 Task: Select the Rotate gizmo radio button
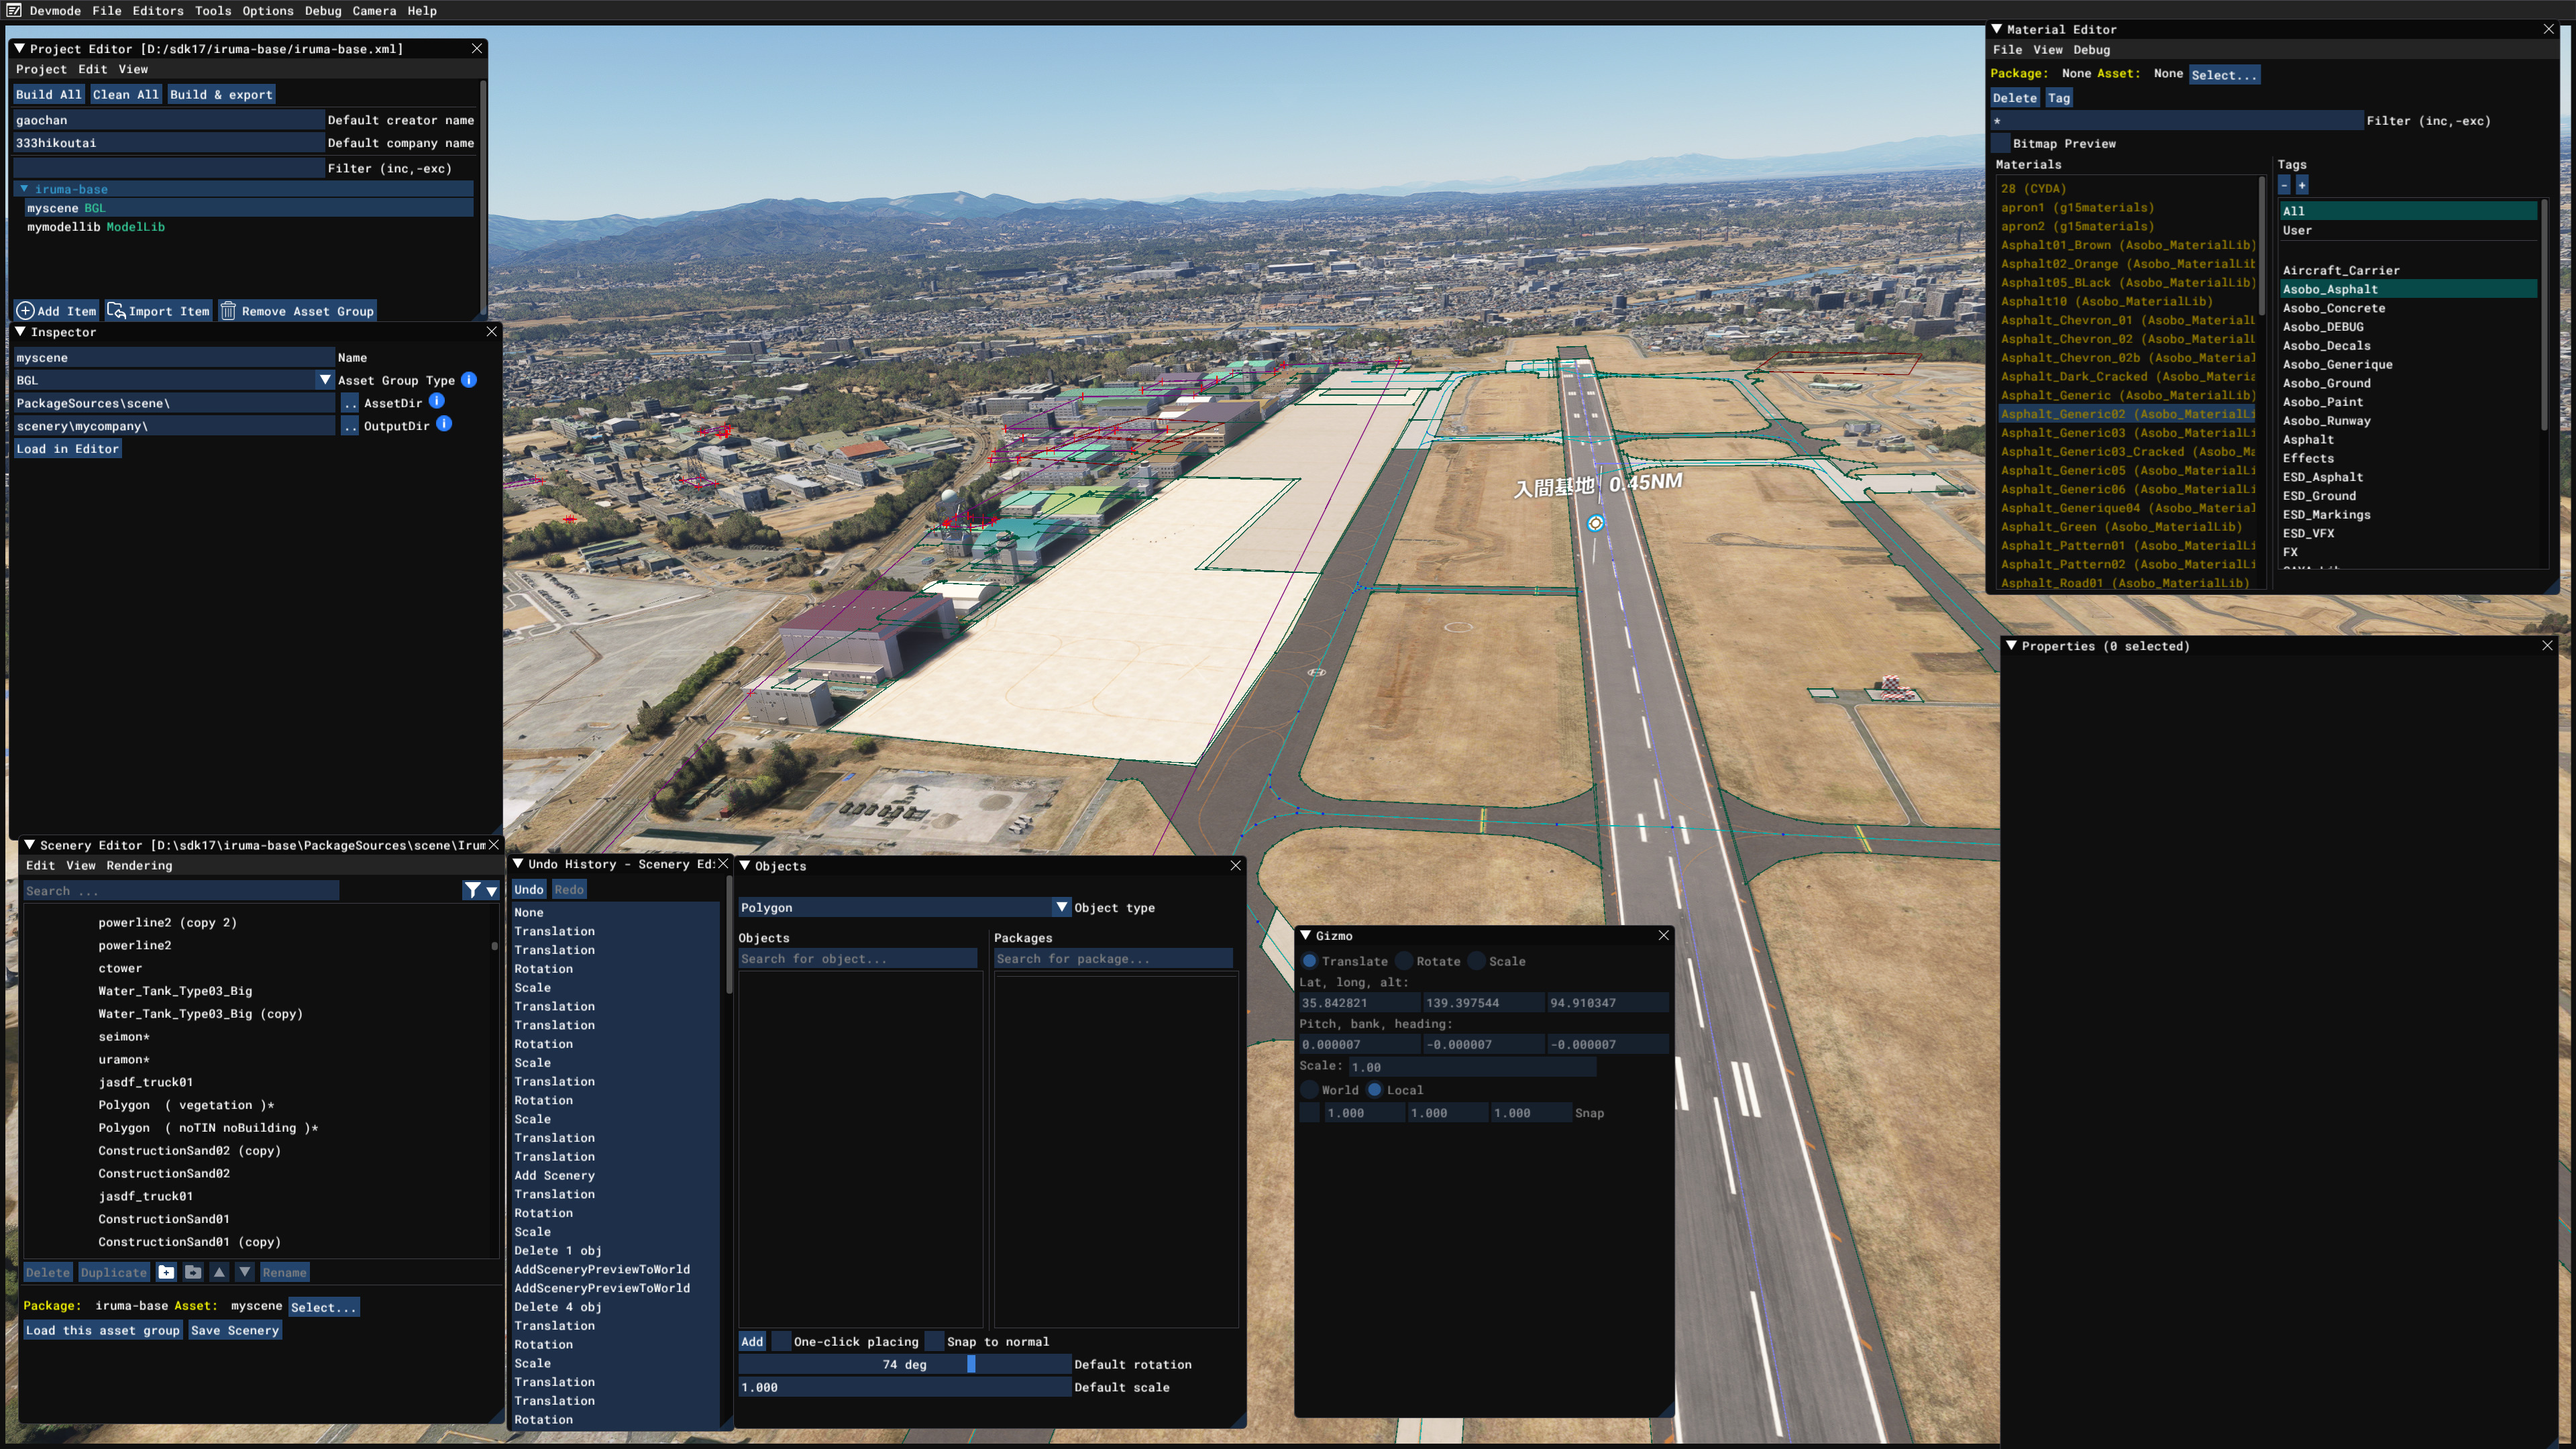point(1404,961)
